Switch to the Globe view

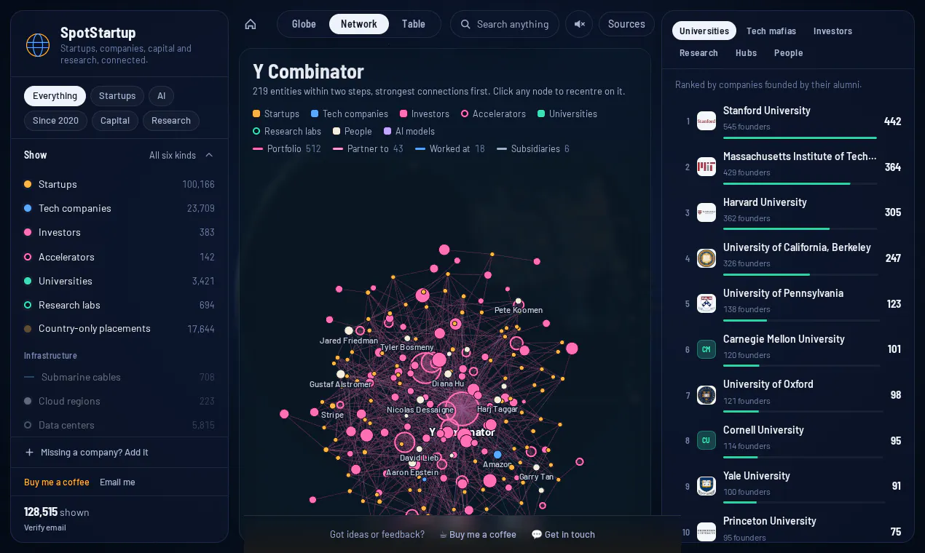tap(304, 24)
